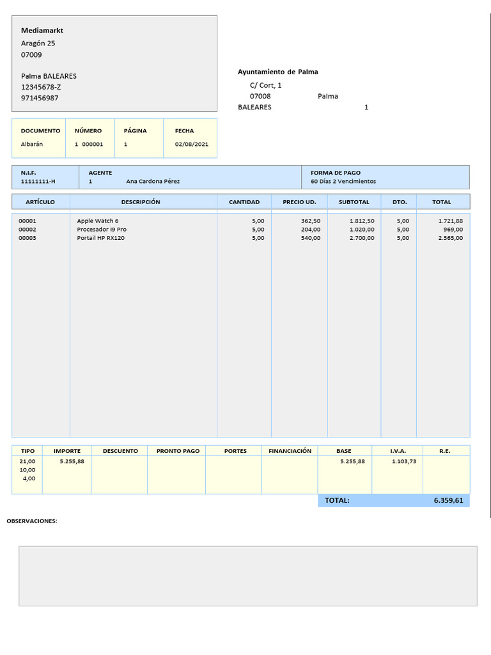Click the Portail HP RX120 line item

coord(100,238)
